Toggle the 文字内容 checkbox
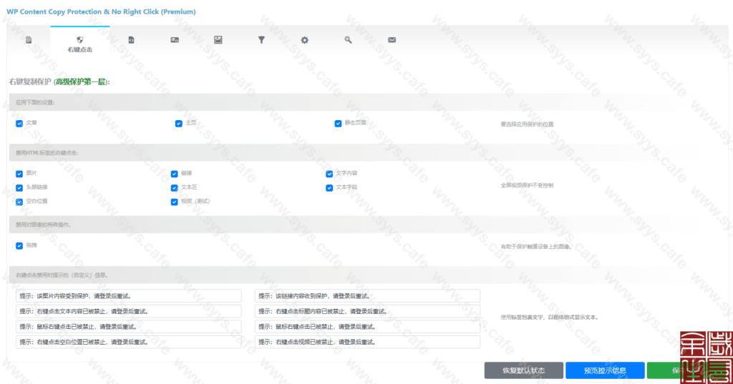This screenshot has width=733, height=384. (329, 174)
